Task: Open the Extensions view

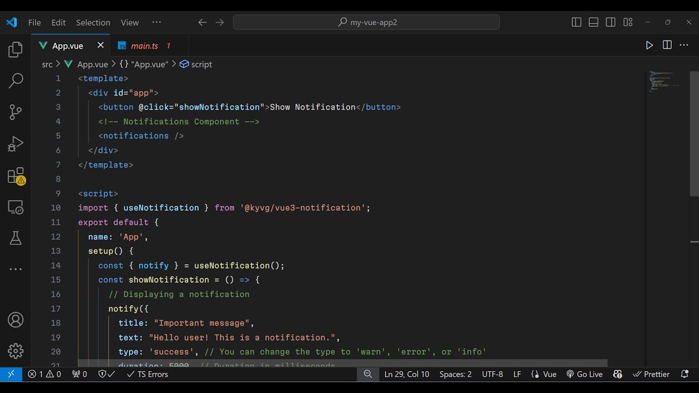Action: pos(16,176)
